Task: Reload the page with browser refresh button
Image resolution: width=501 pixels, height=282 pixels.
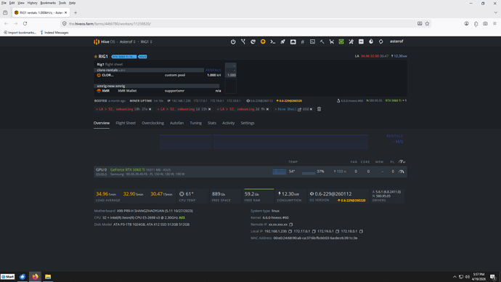Action: click(25, 24)
